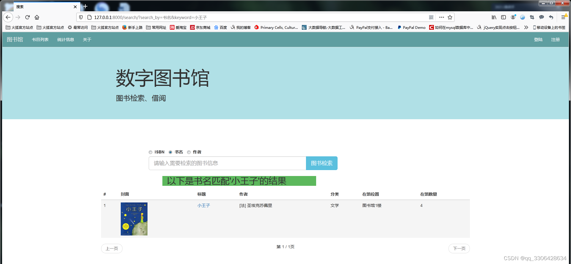The height and width of the screenshot is (264, 571).
Task: Open the PayPal支付接入 bookmark
Action: [371, 27]
